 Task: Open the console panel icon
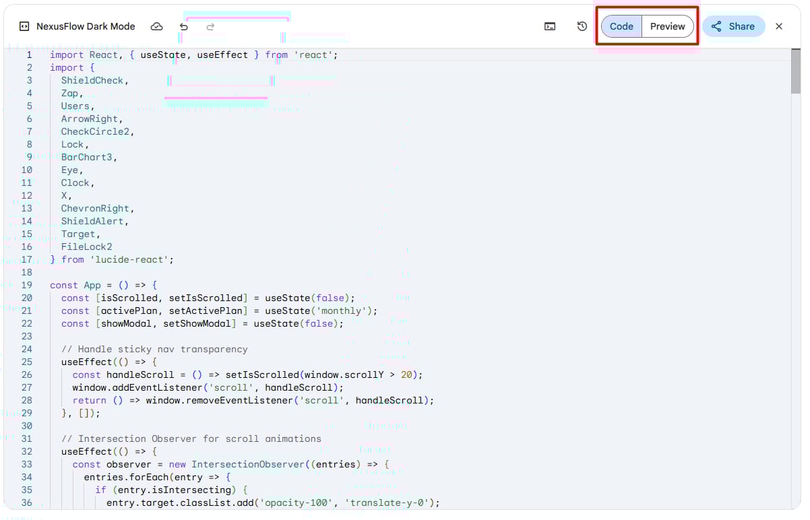550,26
